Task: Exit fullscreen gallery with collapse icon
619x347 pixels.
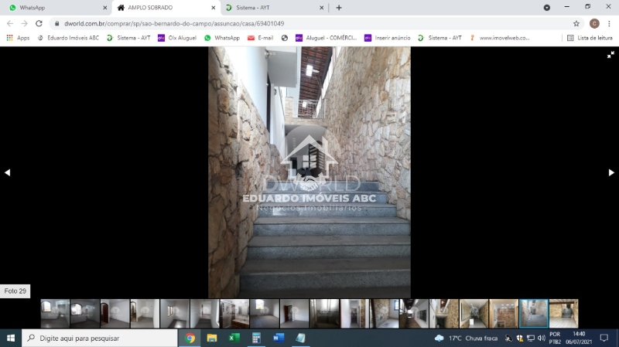Action: click(x=610, y=55)
